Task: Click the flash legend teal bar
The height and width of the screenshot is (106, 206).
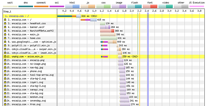Action: tap(134, 6)
